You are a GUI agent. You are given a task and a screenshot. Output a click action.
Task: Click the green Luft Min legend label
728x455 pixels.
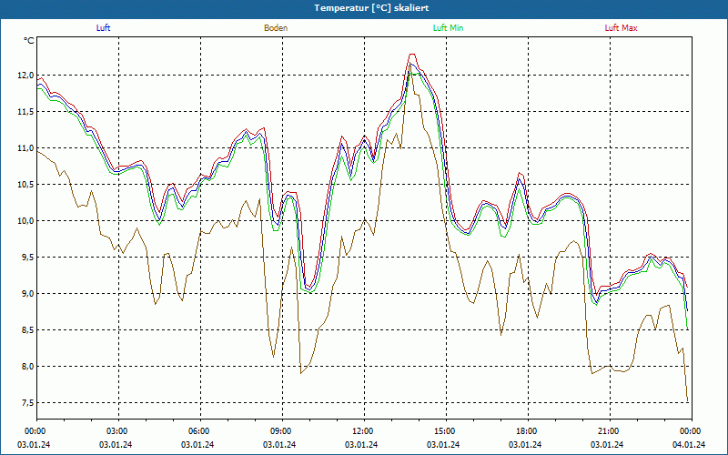pos(448,28)
